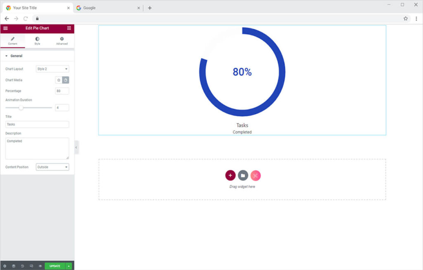
Task: Open the Responsive Mode icon
Action: [x=31, y=266]
